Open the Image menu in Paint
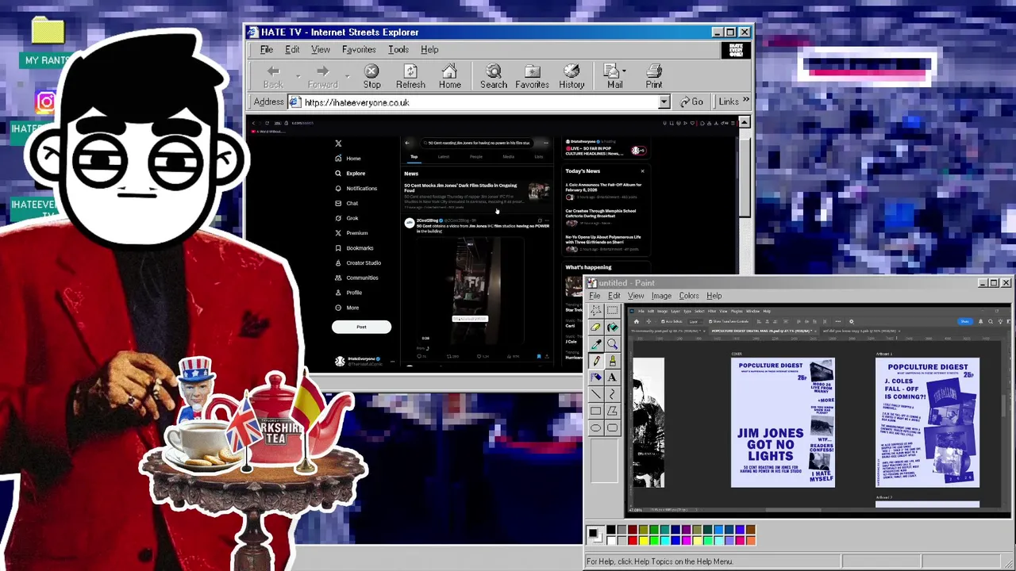This screenshot has width=1016, height=571. coord(661,296)
